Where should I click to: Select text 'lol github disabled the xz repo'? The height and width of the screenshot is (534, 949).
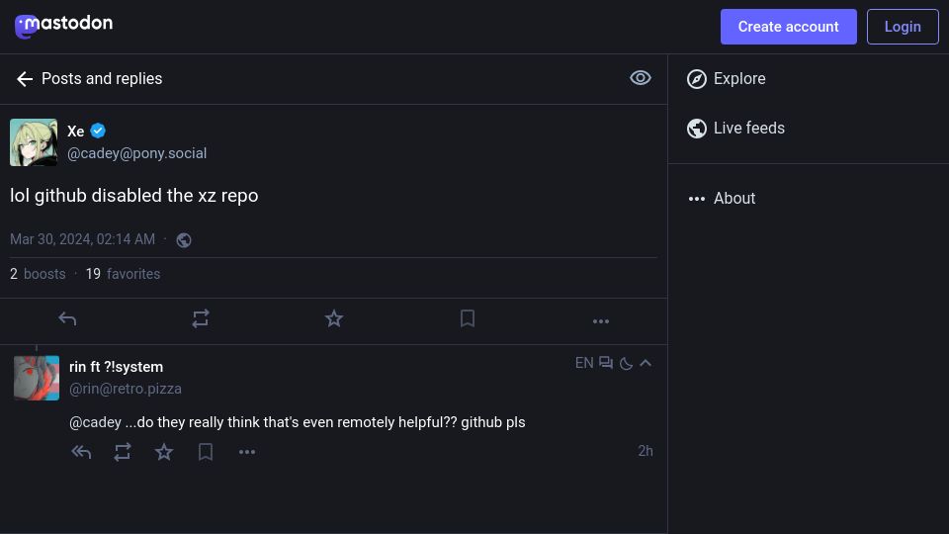pyautogui.click(x=133, y=196)
